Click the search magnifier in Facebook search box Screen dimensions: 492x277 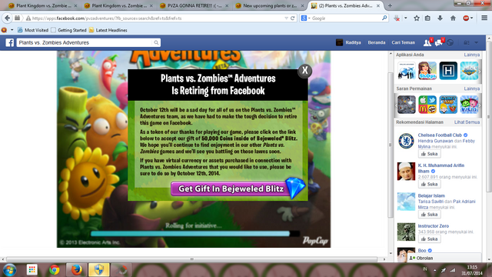pos(156,42)
